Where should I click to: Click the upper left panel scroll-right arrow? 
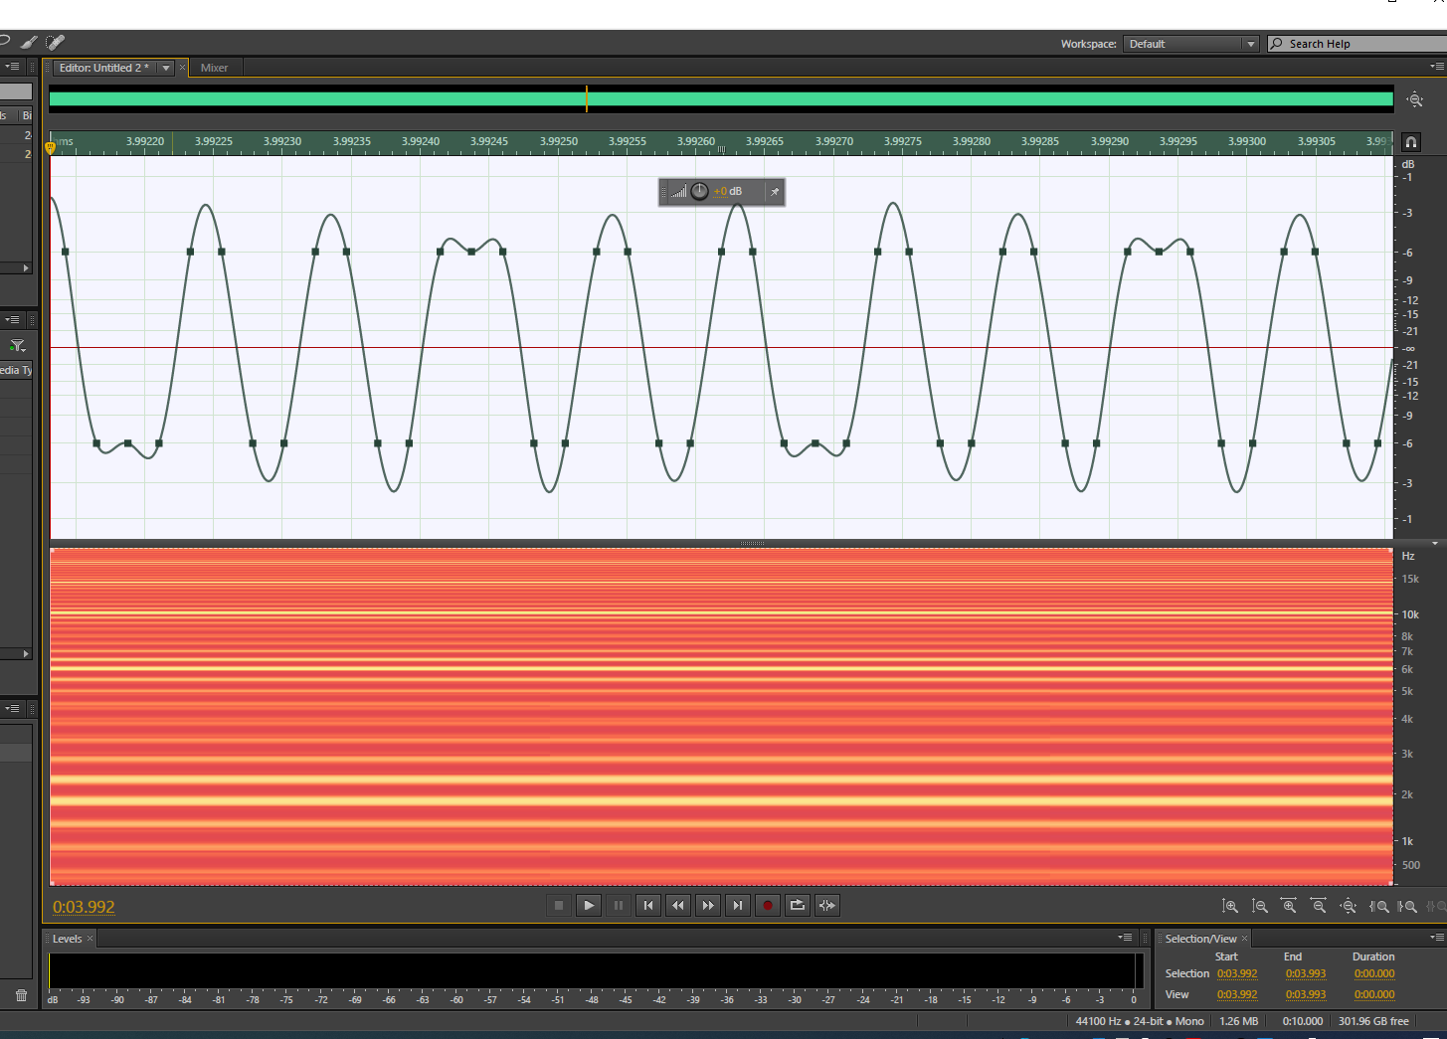pos(26,267)
